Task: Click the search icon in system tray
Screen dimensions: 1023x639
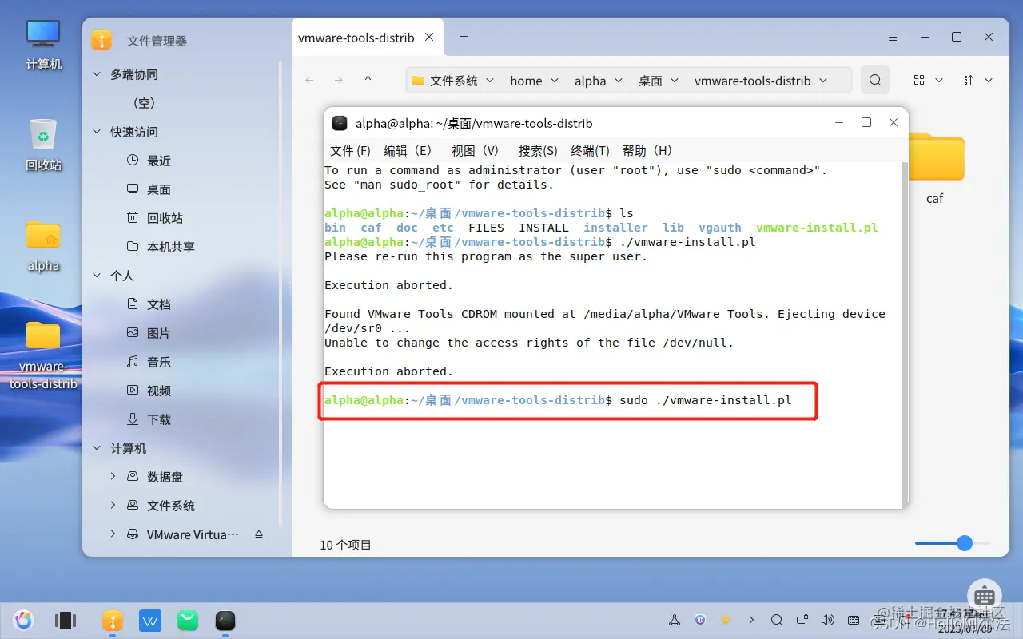Action: point(777,620)
